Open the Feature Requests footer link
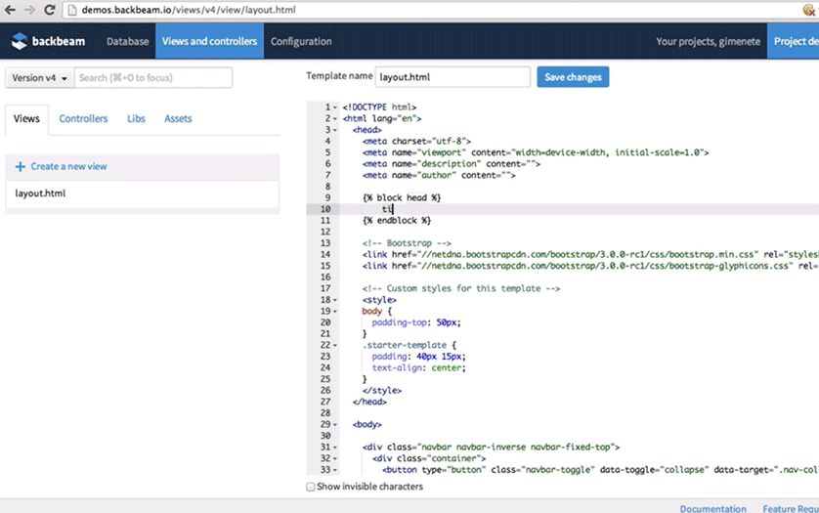 (x=791, y=508)
